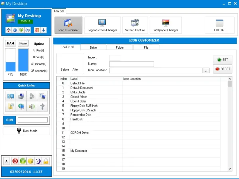Toggle Dark Mode
This screenshot has width=239, height=179.
pos(26,131)
